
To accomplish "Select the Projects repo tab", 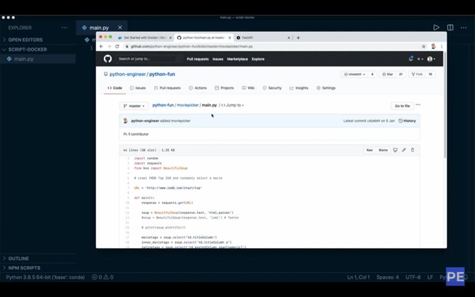I will (x=224, y=88).
